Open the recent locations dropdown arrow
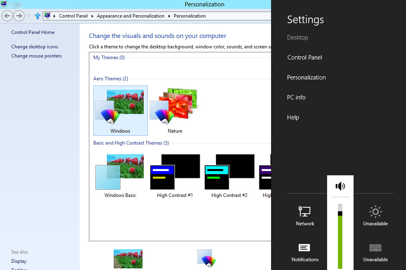 29,16
